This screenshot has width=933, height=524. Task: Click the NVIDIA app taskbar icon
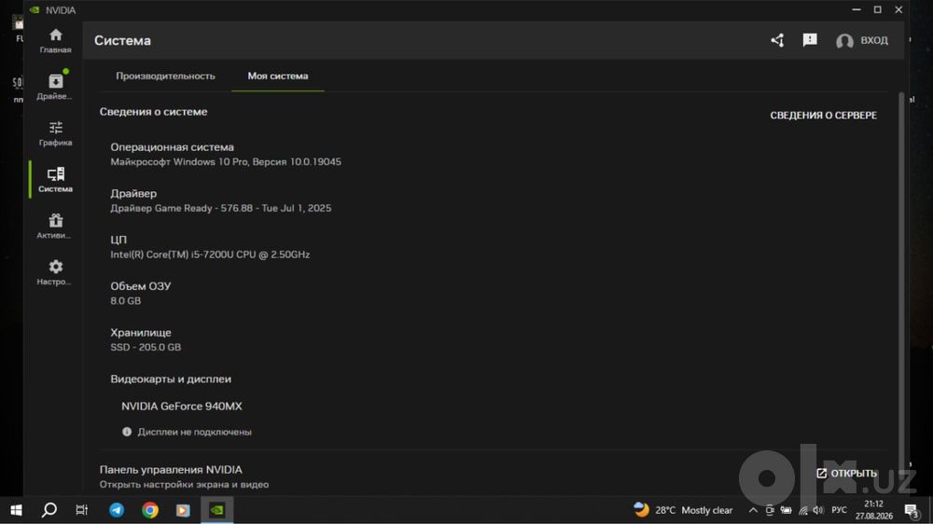pyautogui.click(x=217, y=510)
